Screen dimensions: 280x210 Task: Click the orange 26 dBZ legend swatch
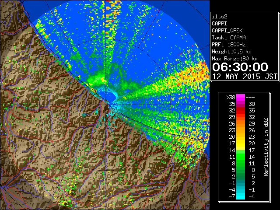pos(241,123)
